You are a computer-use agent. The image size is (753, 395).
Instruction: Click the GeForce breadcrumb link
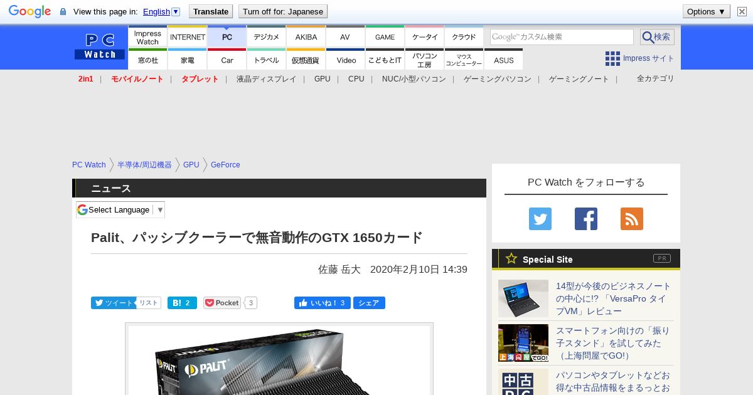pyautogui.click(x=225, y=165)
